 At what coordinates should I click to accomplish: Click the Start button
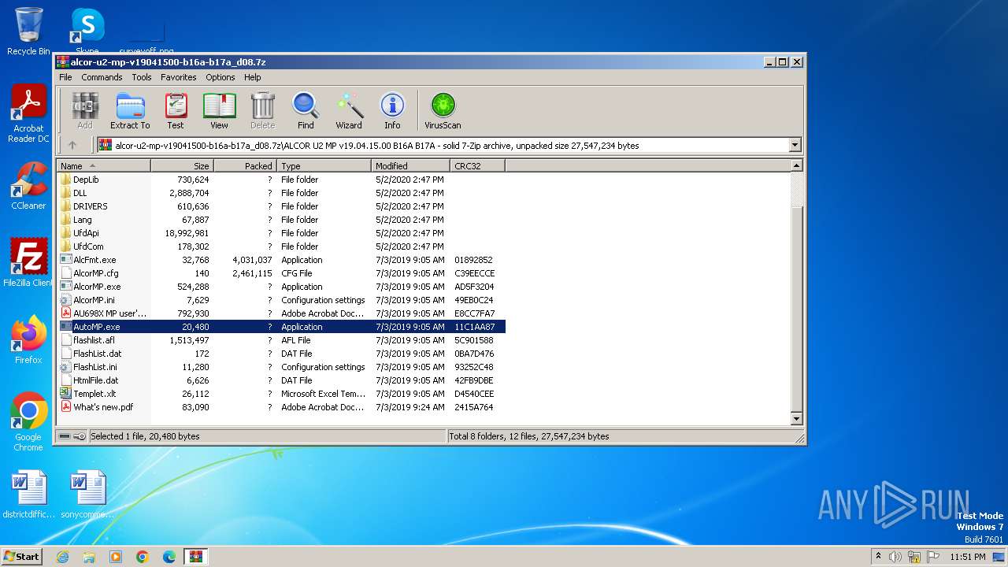22,556
